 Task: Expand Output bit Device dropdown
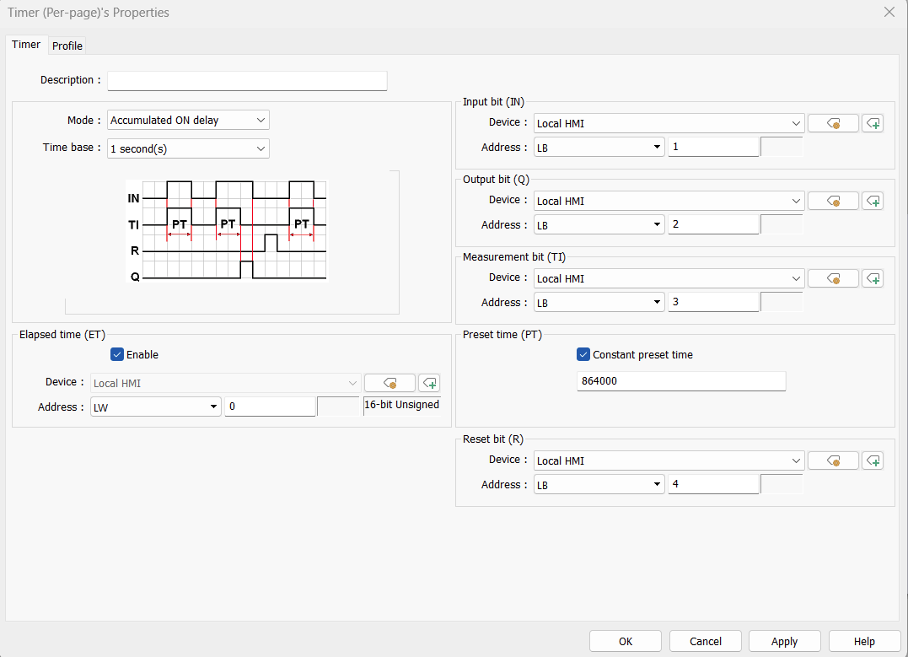coord(669,201)
